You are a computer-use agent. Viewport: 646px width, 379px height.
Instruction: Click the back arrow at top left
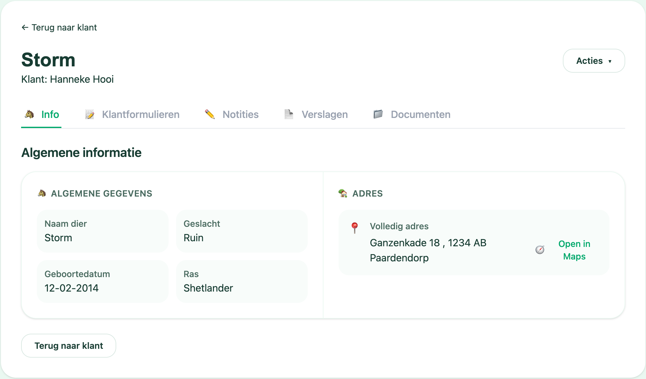(x=25, y=27)
